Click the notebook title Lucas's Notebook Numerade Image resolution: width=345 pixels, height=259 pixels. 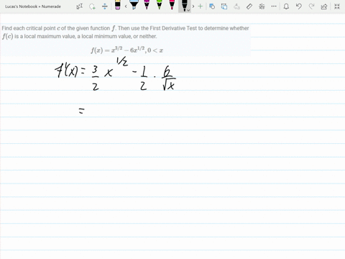click(33, 6)
